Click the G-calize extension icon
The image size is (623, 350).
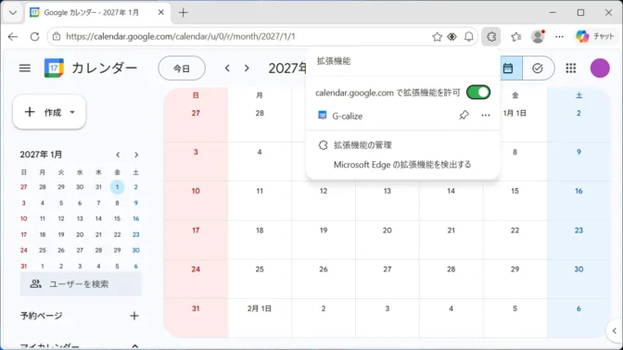point(323,116)
